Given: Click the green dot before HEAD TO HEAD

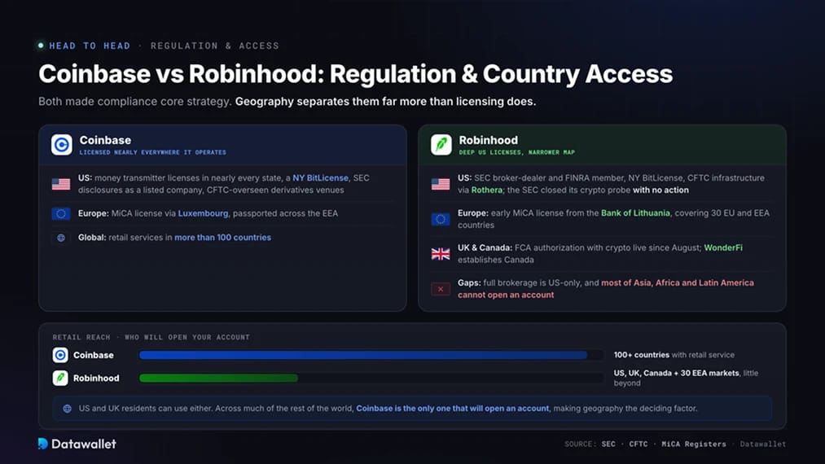Looking at the screenshot, I should tap(41, 46).
